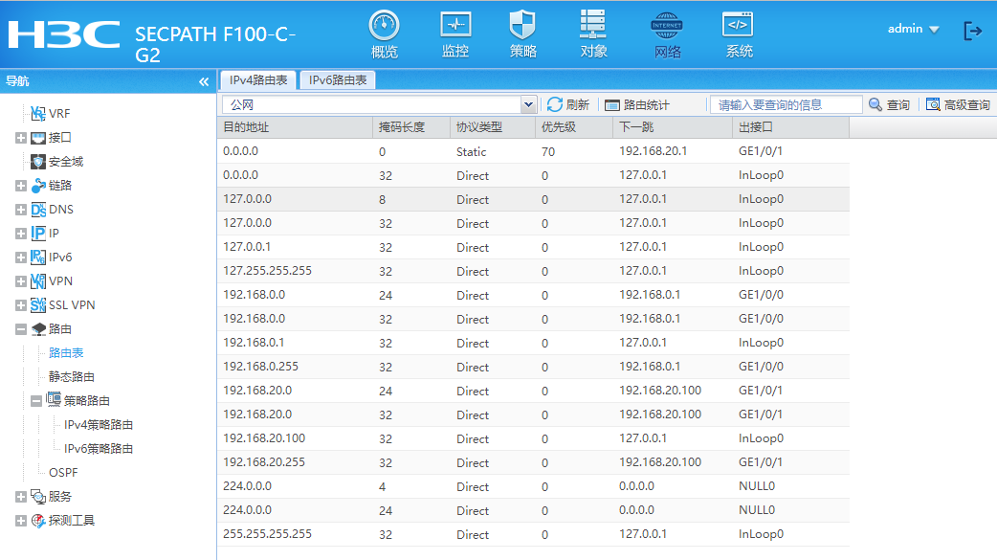
Task: Select 路由表 in the navigation tree
Action: pos(66,353)
